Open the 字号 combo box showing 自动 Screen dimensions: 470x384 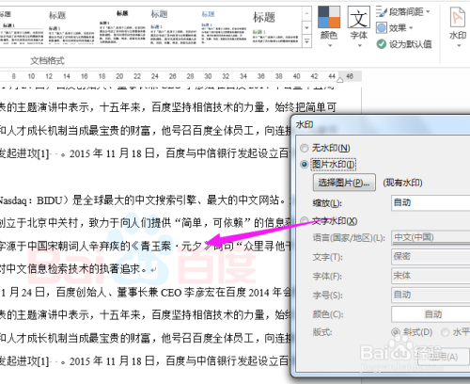[x=431, y=295]
